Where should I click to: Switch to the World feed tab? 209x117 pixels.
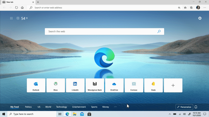48,107
